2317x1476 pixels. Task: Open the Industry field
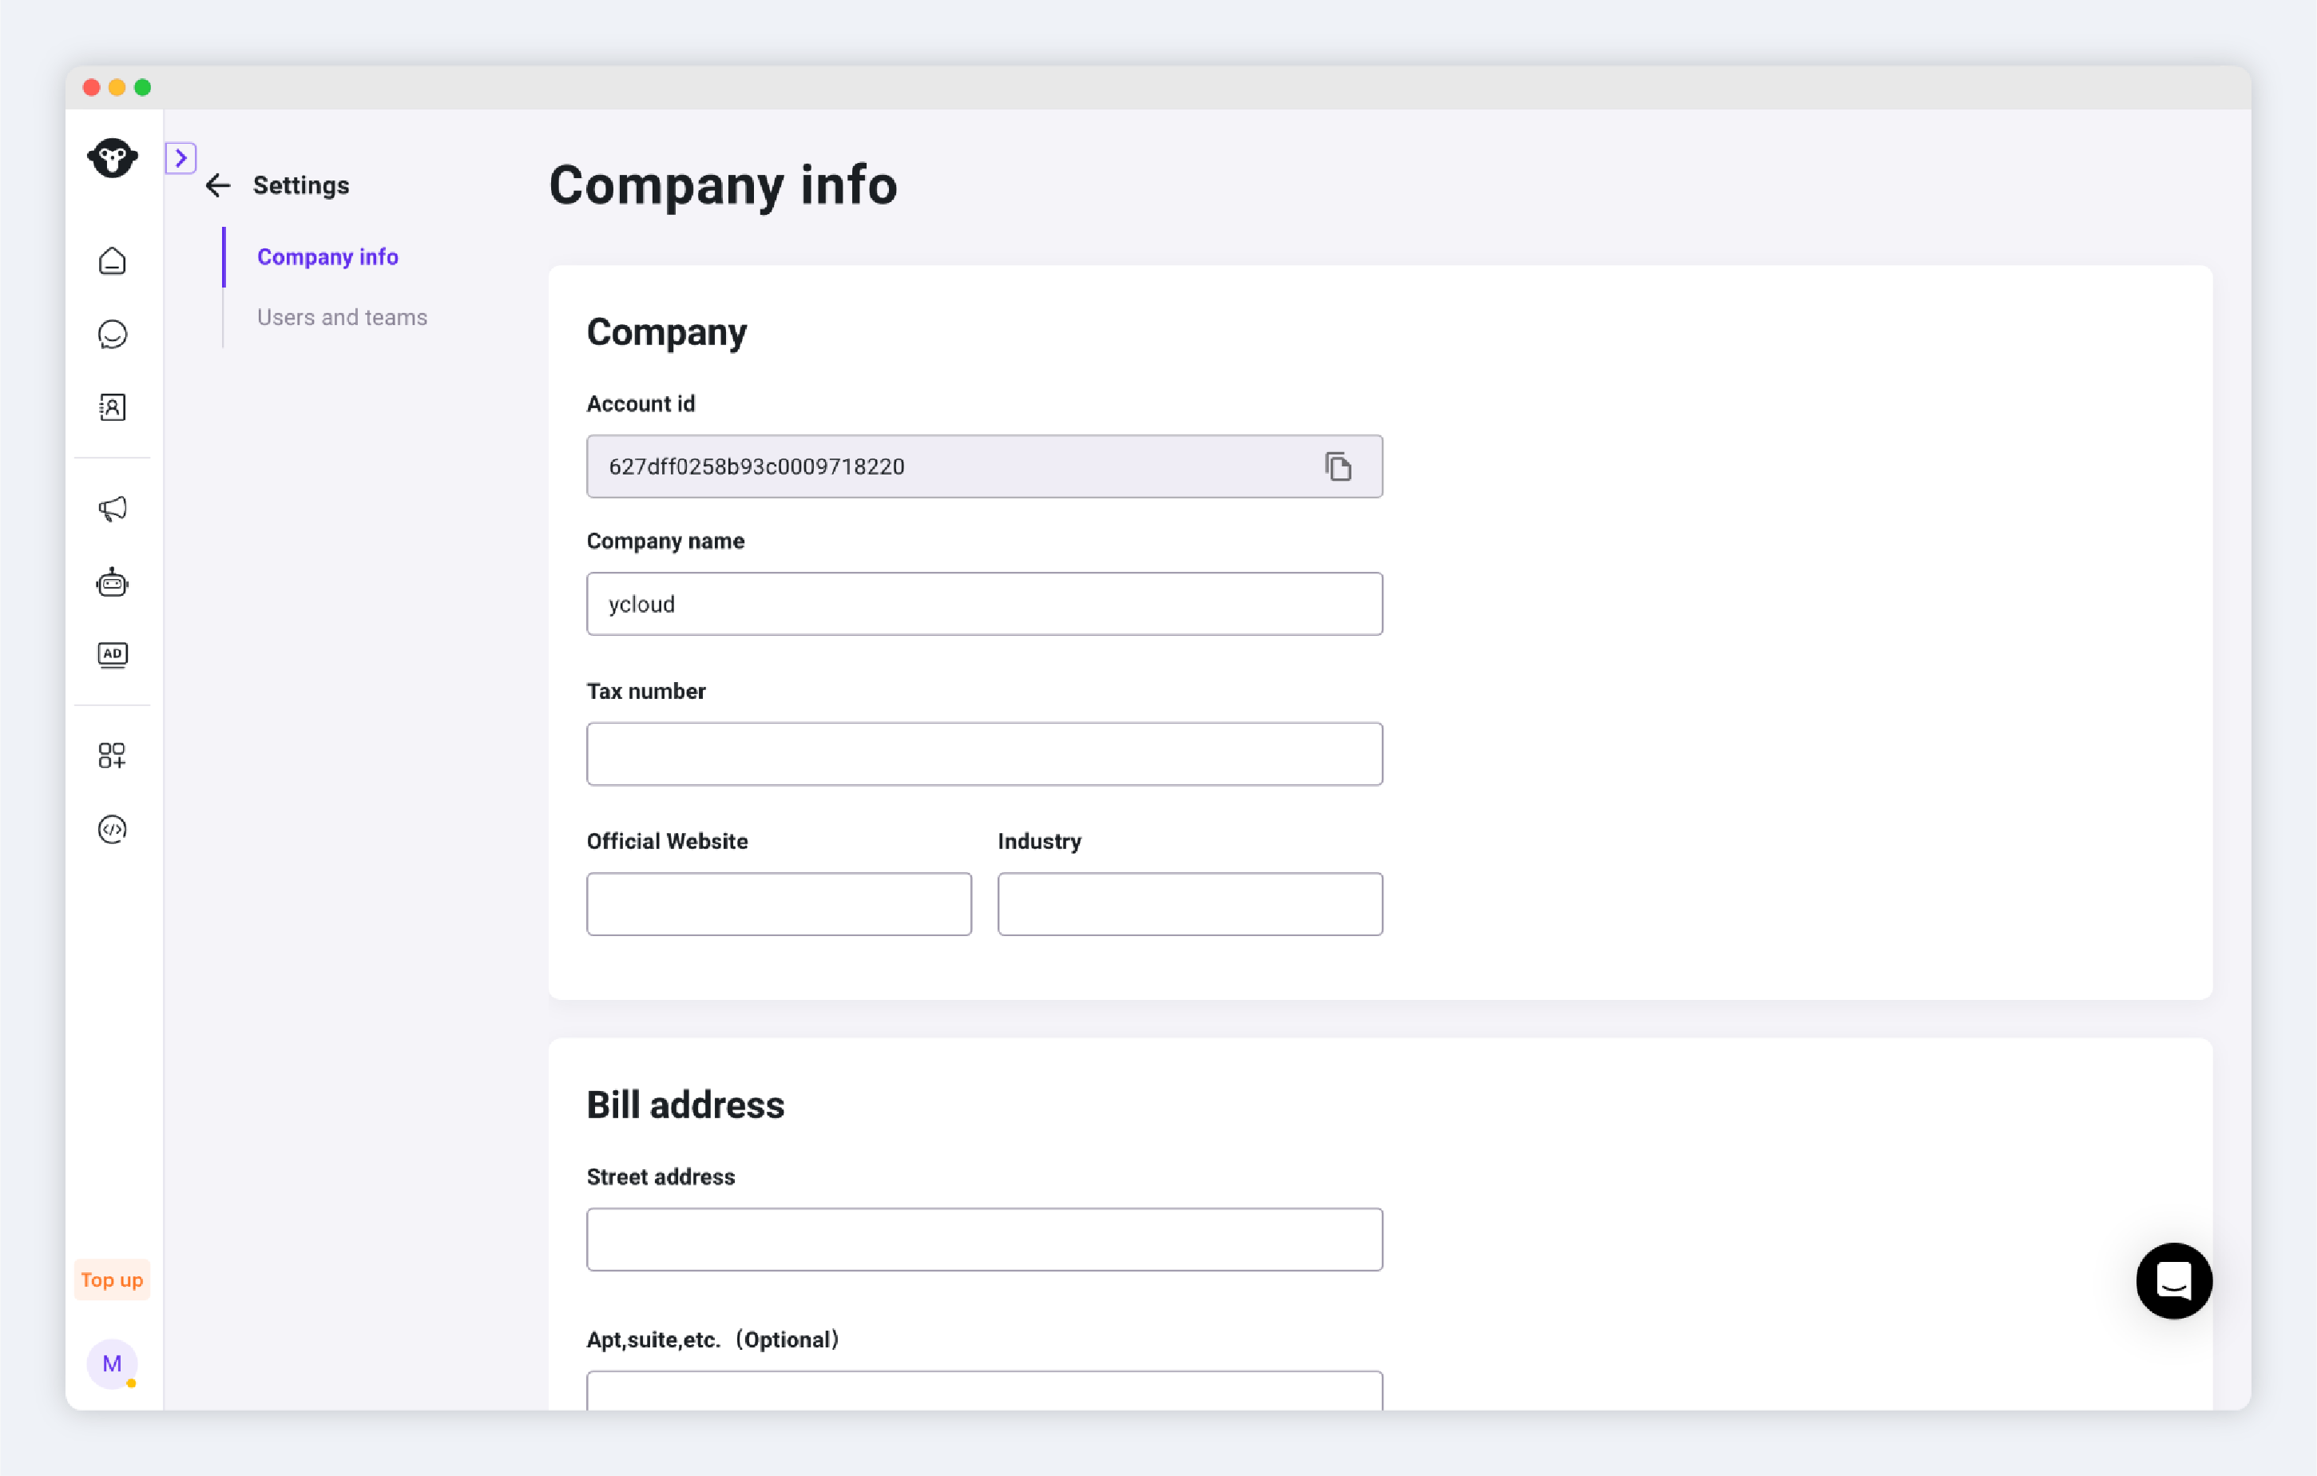[1189, 904]
